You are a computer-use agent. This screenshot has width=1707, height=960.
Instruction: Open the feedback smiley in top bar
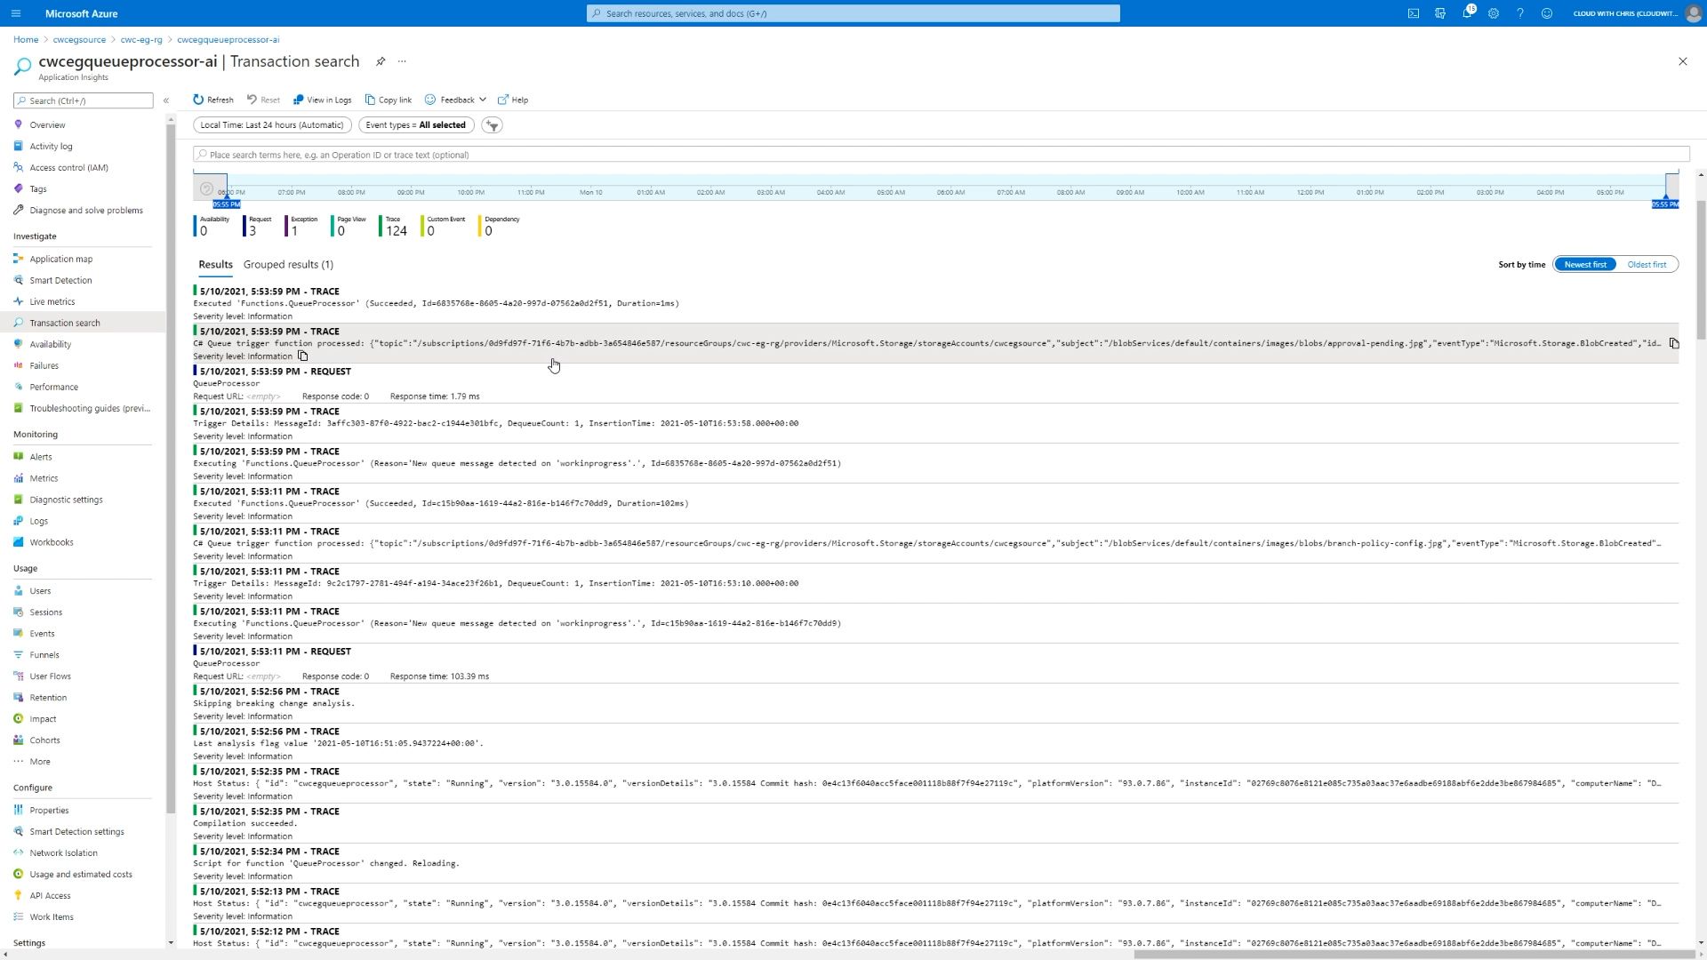(x=1547, y=13)
